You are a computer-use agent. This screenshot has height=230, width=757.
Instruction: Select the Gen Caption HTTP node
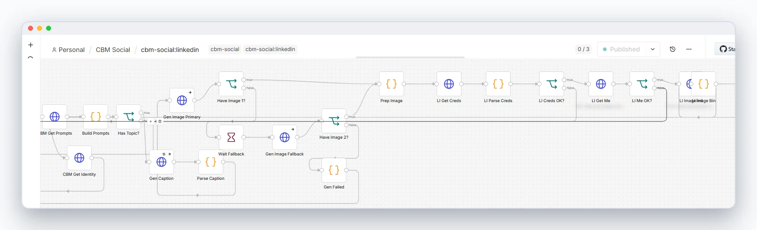pyautogui.click(x=162, y=162)
